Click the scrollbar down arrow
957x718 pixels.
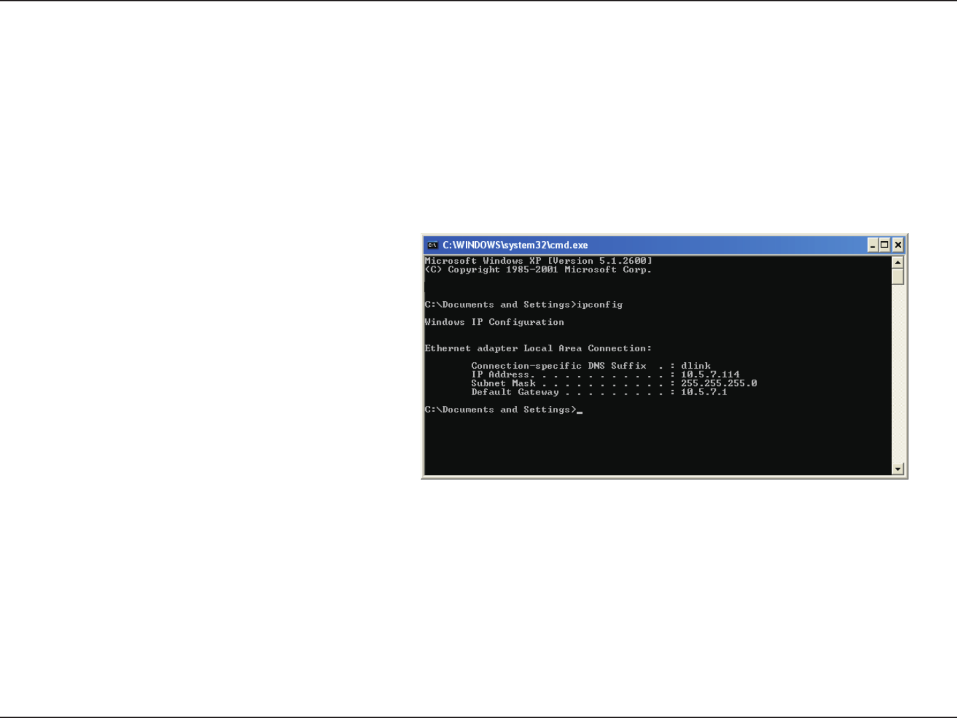point(898,469)
